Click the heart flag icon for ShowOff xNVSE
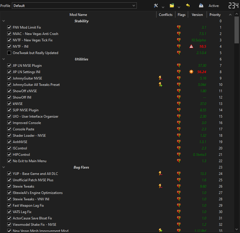The image size is (240, 233). 179,91
